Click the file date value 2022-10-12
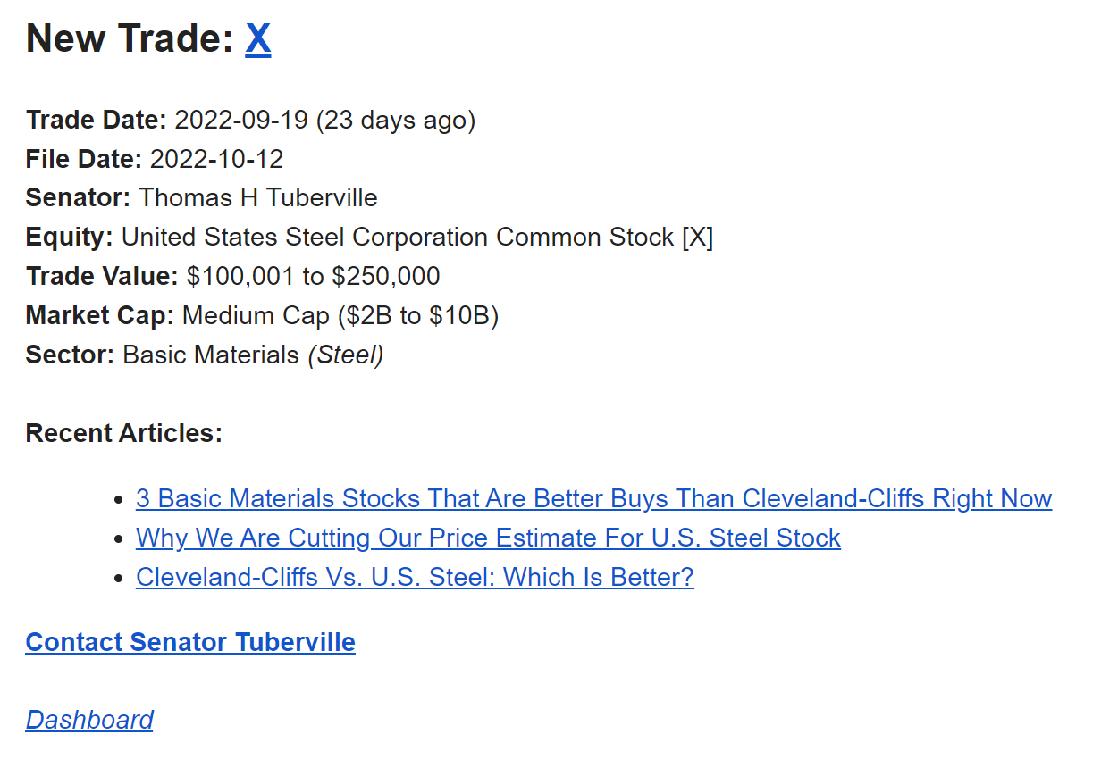The height and width of the screenshot is (776, 1118). tap(216, 159)
